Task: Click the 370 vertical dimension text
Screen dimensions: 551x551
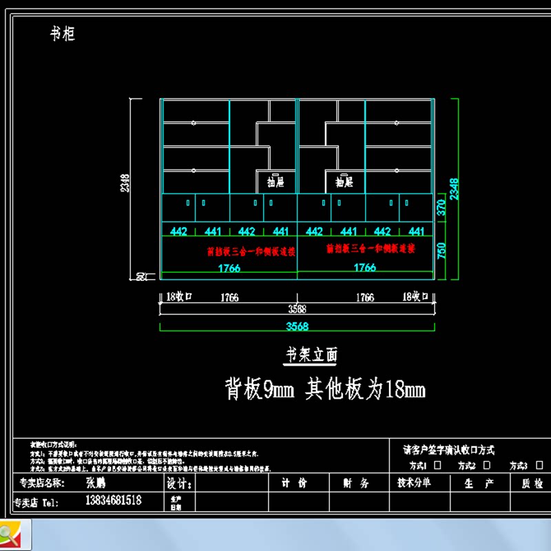Action: [x=442, y=208]
